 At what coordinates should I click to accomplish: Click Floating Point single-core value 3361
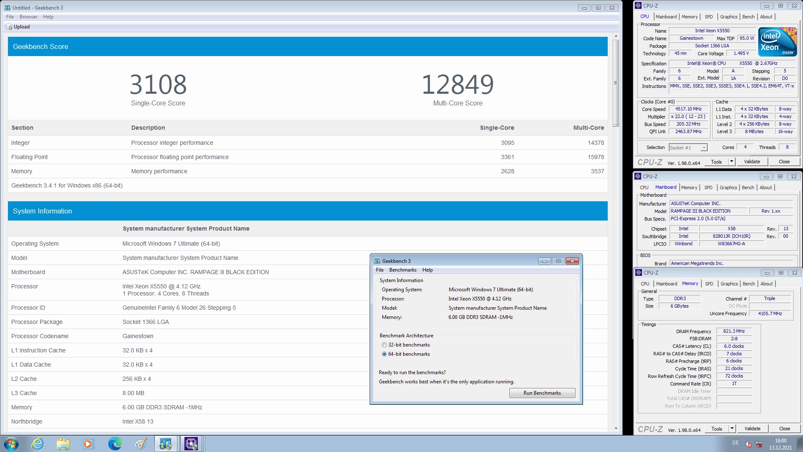click(507, 157)
